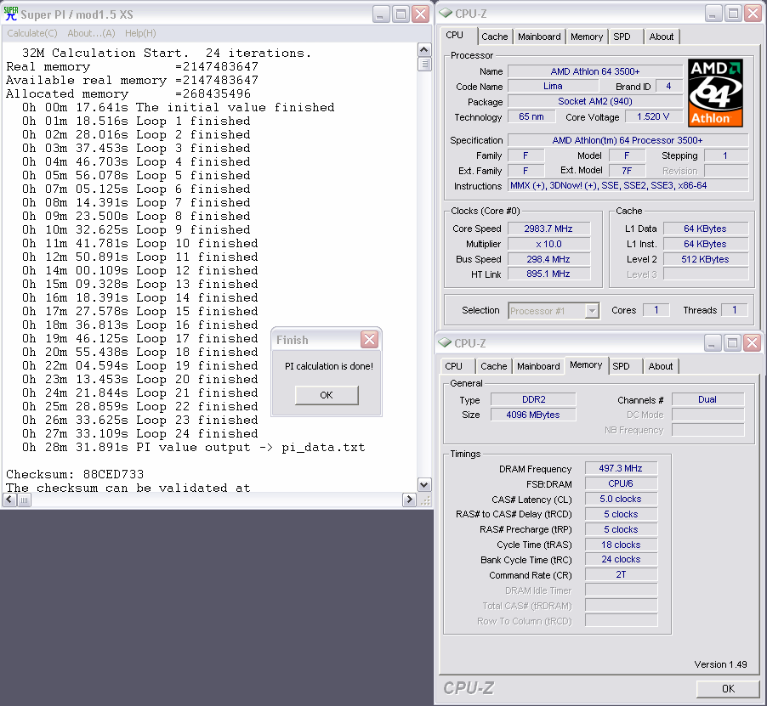Click OK button in lower CPU-Z
Viewport: 767px width, 706px height.
tap(728, 688)
